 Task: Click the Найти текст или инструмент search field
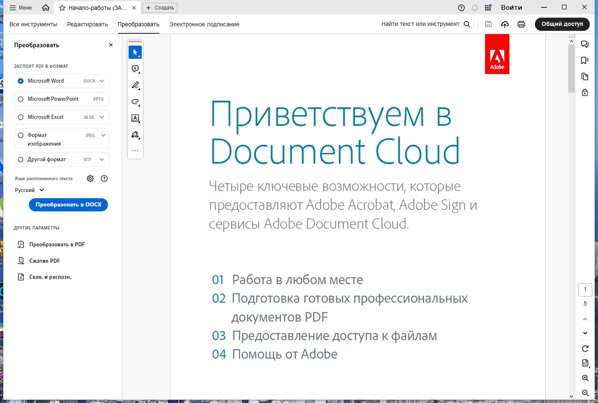[426, 24]
